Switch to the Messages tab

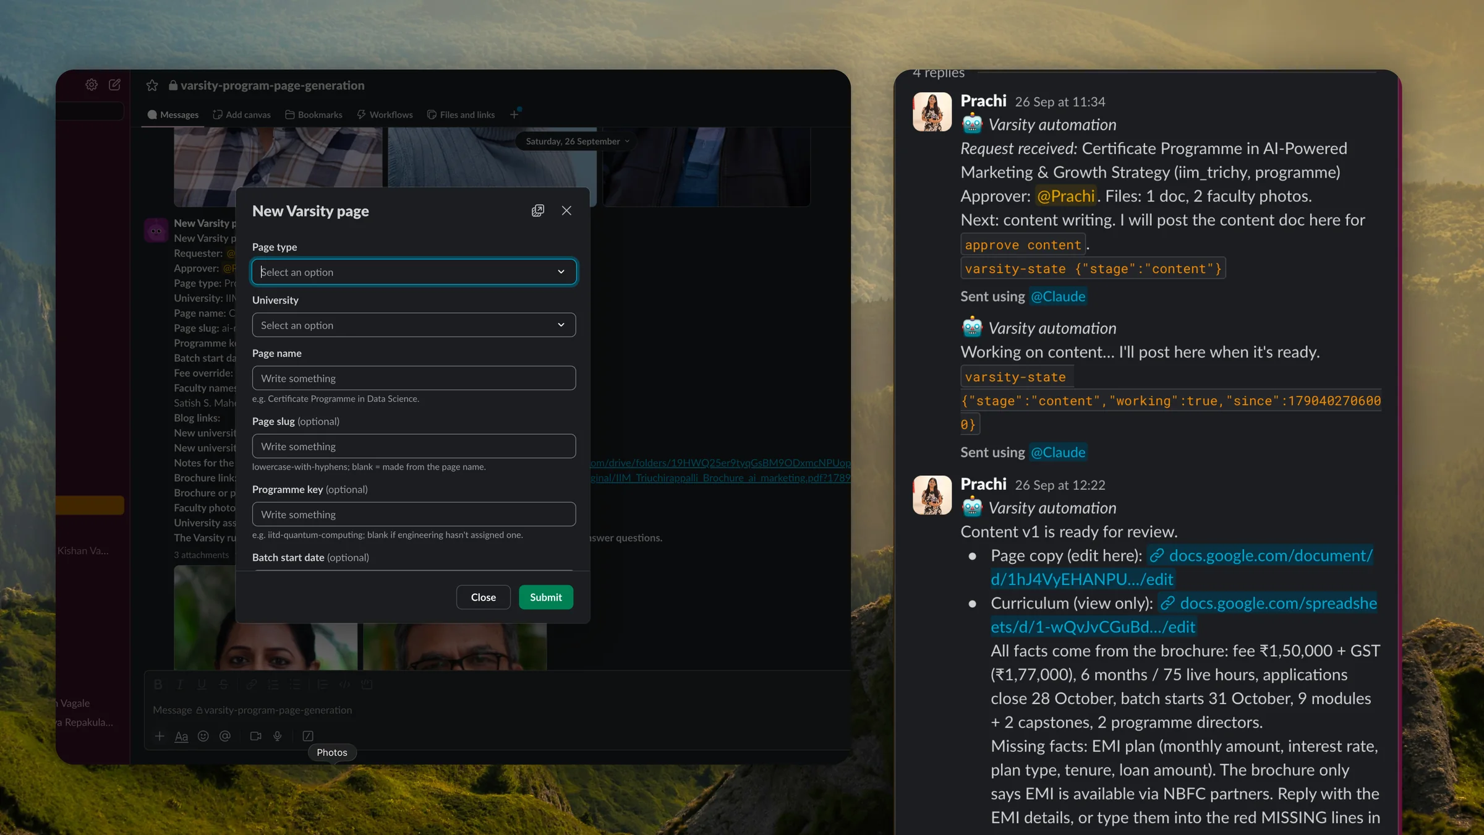coord(173,115)
